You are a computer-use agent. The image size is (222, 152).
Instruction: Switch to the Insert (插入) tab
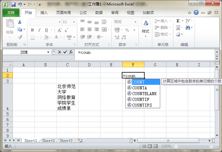pos(44,13)
